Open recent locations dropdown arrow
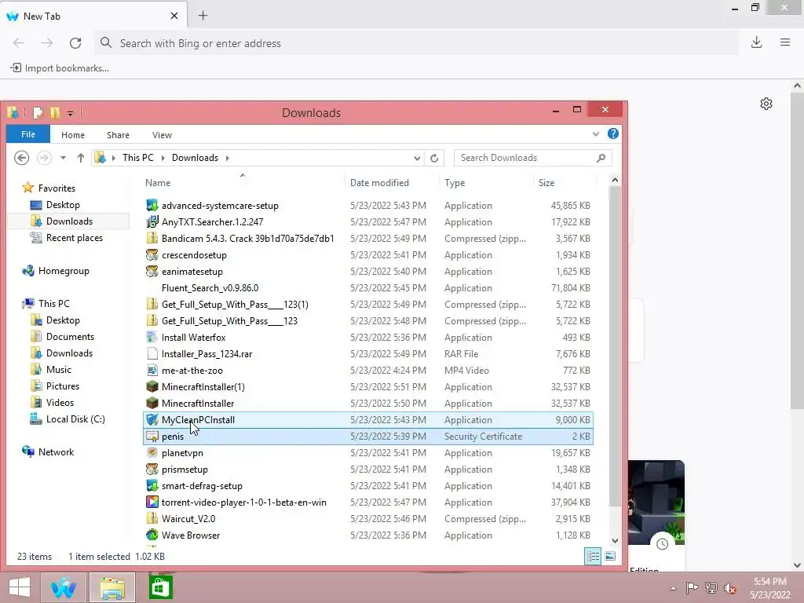Viewport: 804px width, 603px height. [63, 158]
